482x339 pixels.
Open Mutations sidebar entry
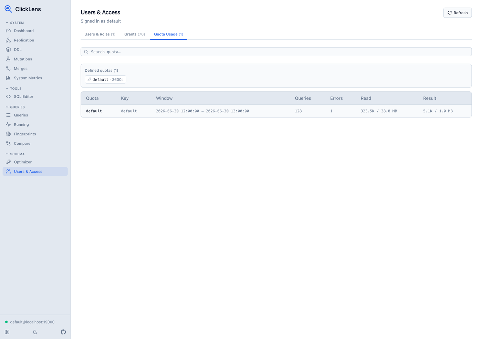[x=35, y=59]
